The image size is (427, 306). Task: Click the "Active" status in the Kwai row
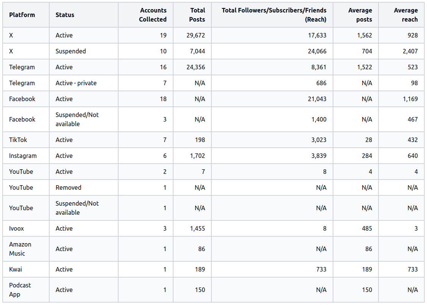[x=64, y=269]
